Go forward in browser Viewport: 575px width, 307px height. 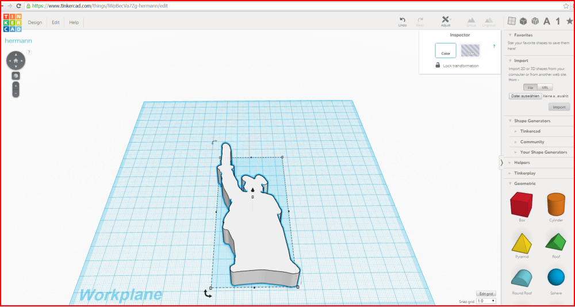click(9, 6)
